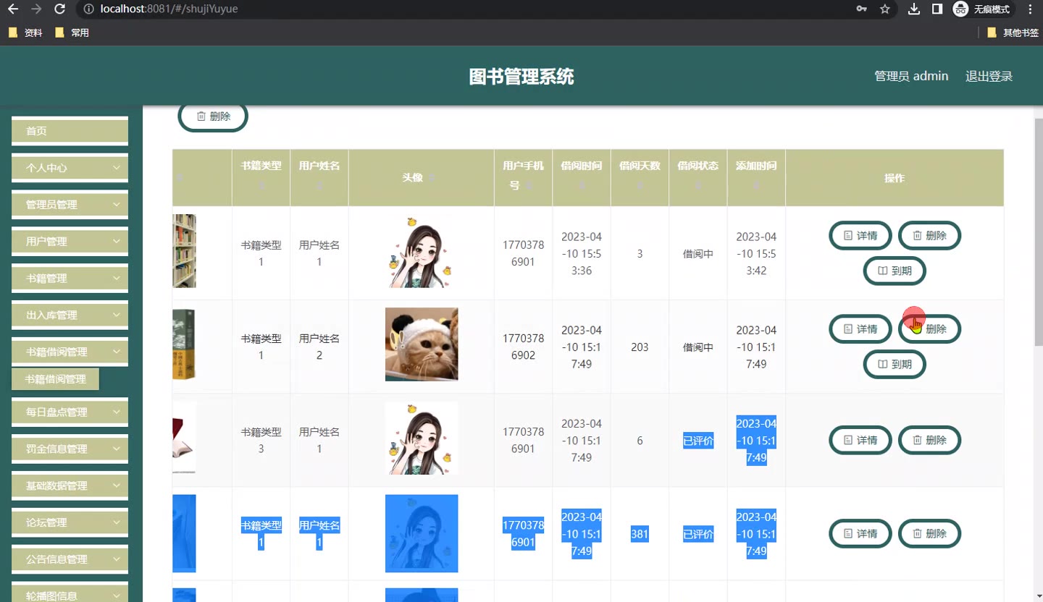Click the 203 borrow days cell

click(x=640, y=347)
